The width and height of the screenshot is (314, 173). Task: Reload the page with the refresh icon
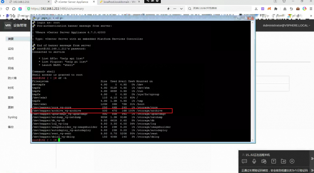pos(7,9)
